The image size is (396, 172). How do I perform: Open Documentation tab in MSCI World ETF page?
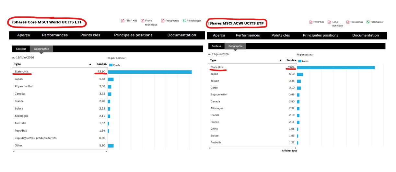[x=182, y=35]
